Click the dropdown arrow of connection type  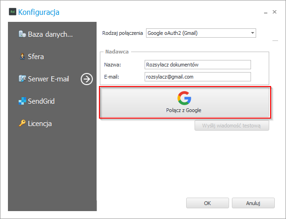252,33
